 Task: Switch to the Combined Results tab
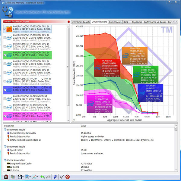81,22
